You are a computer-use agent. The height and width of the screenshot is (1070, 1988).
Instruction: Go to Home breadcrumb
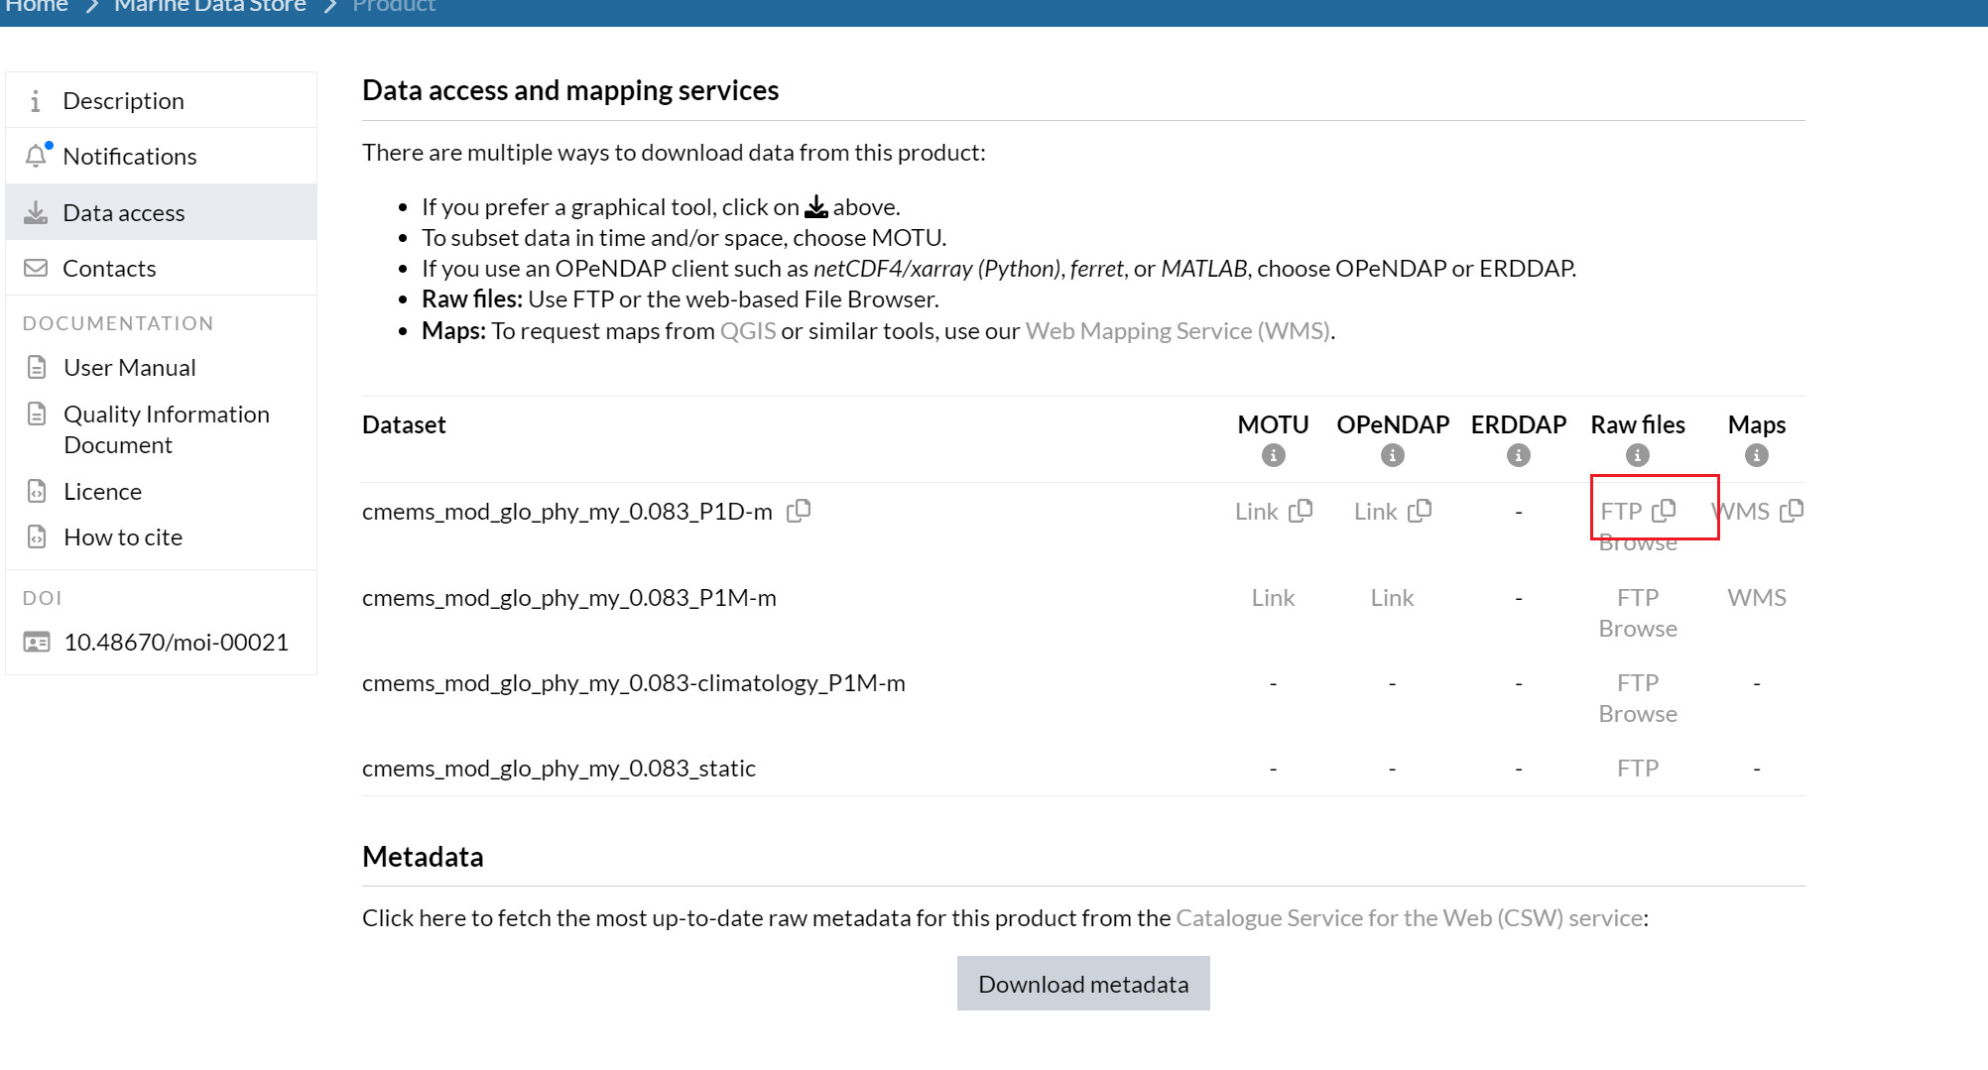tap(37, 6)
